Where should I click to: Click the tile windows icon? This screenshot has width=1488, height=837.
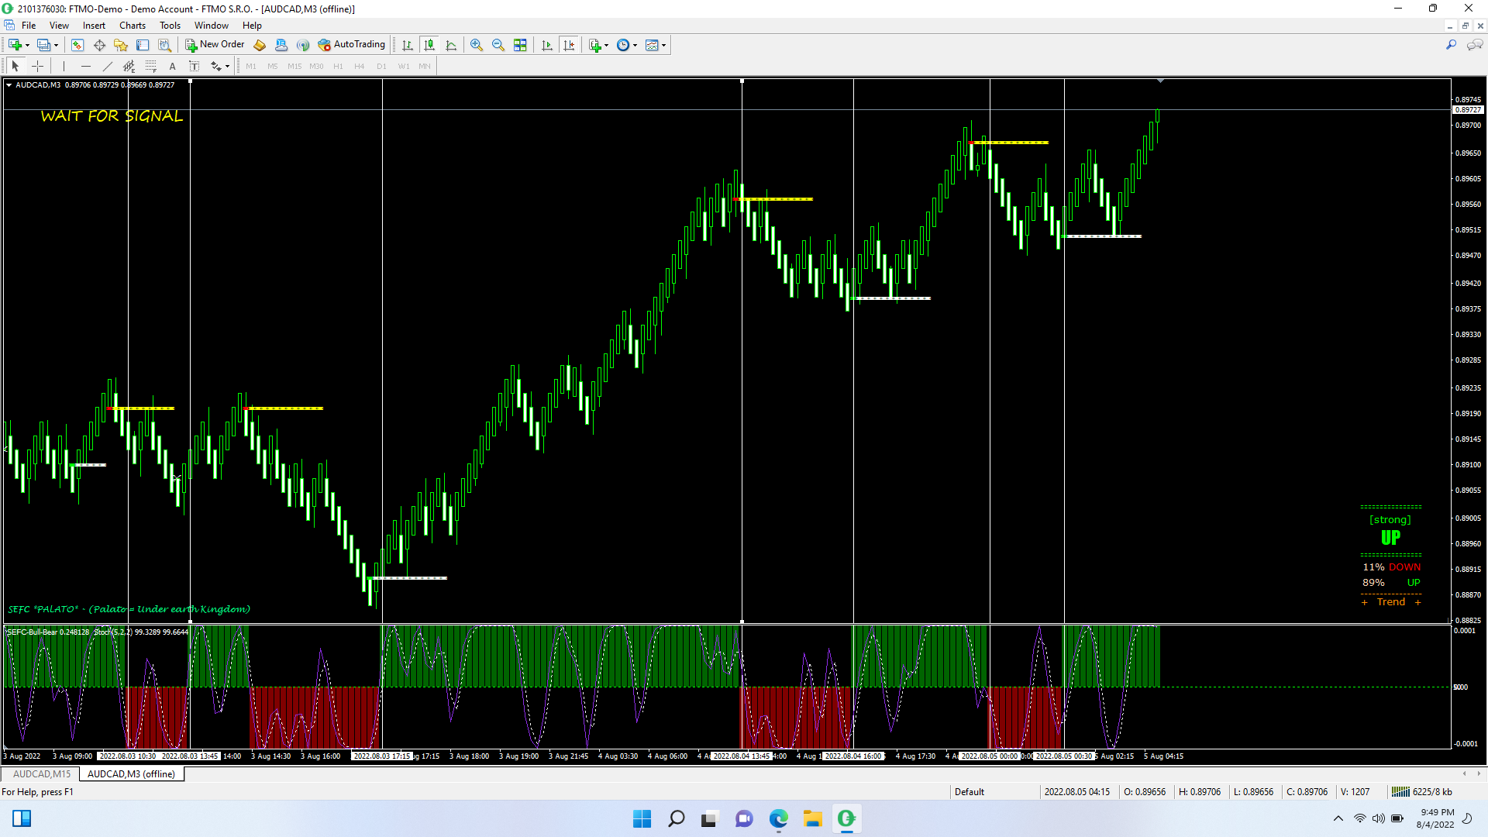click(520, 45)
